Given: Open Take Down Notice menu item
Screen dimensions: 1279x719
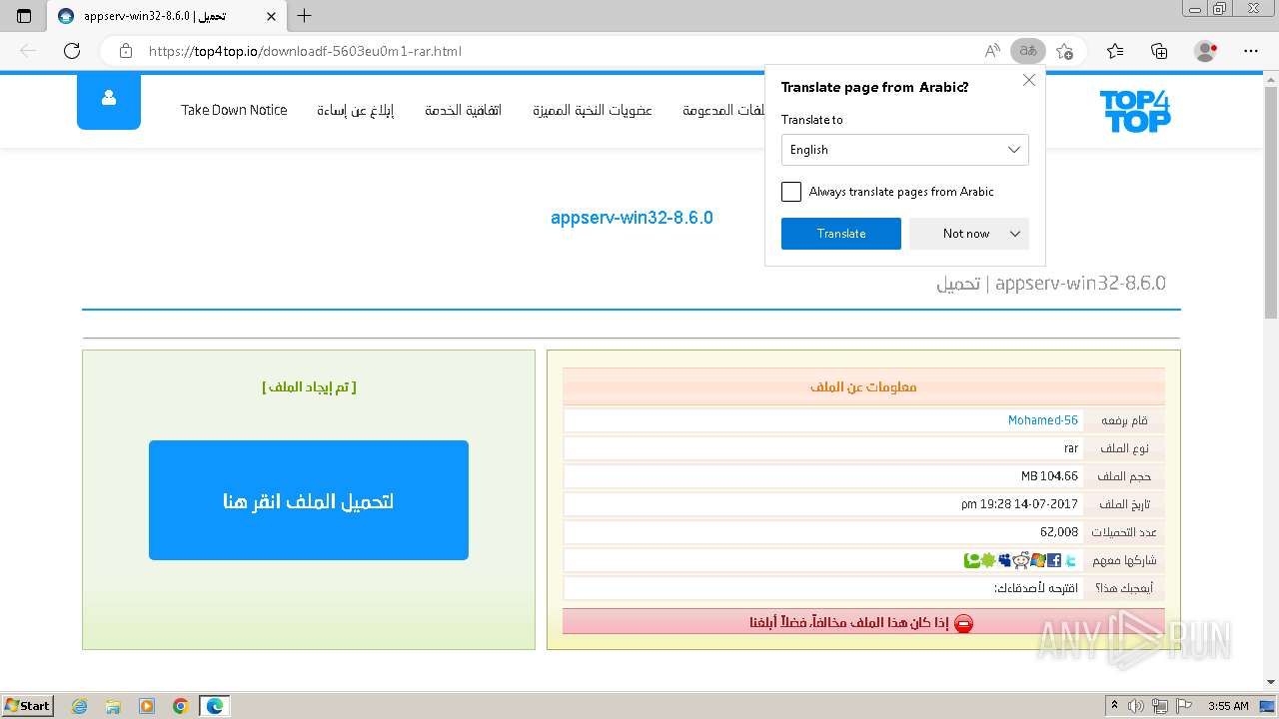Looking at the screenshot, I should (234, 110).
